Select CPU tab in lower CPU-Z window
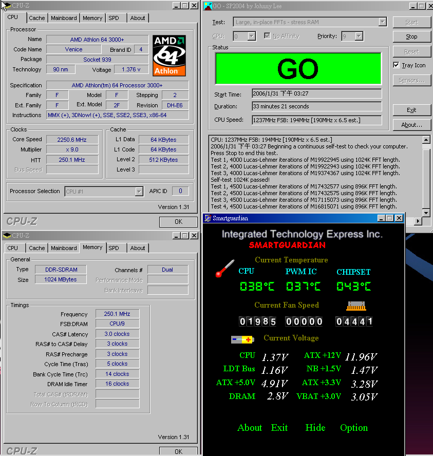Viewport: 433px width, 456px height. tap(12, 248)
